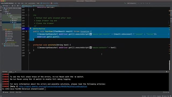The image size is (172, 97).
Task: Collapse the java folder in project tree
Action: coord(8,15)
